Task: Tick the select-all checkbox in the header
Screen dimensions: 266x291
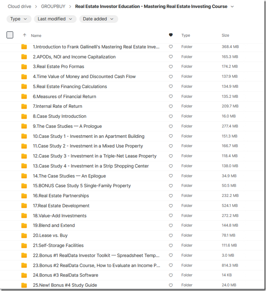Action: click(x=10, y=35)
